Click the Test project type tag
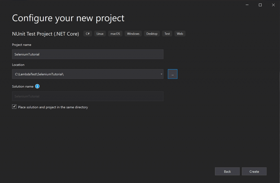This screenshot has height=183, width=280. point(167,33)
